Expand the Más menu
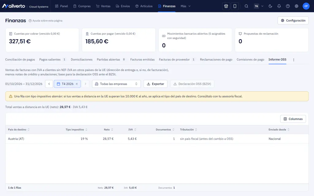The image size is (314, 196). coord(186,6)
